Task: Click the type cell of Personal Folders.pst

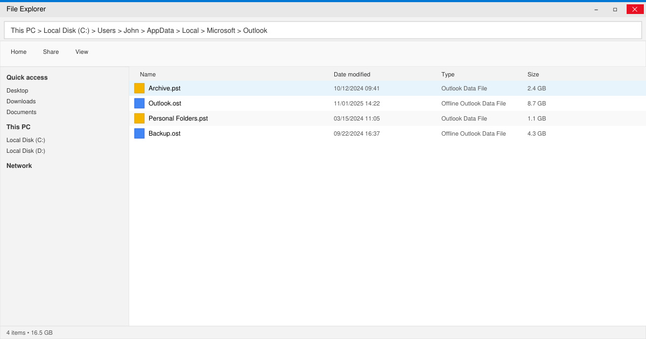Action: coord(464,118)
